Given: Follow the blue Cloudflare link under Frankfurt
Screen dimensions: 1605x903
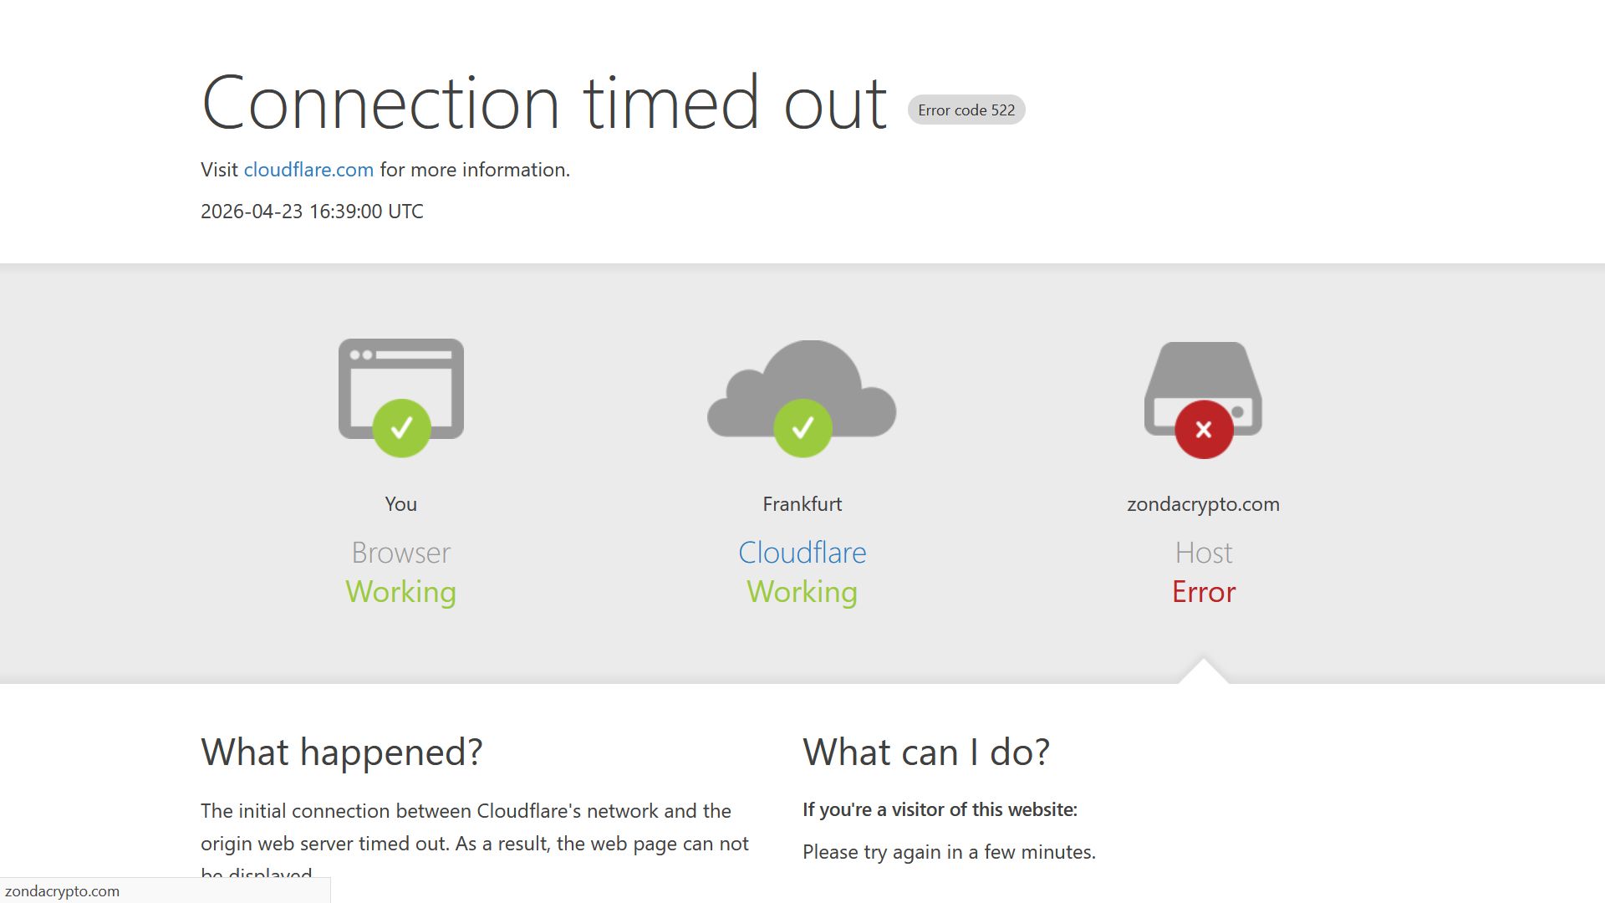Looking at the screenshot, I should coord(802,553).
